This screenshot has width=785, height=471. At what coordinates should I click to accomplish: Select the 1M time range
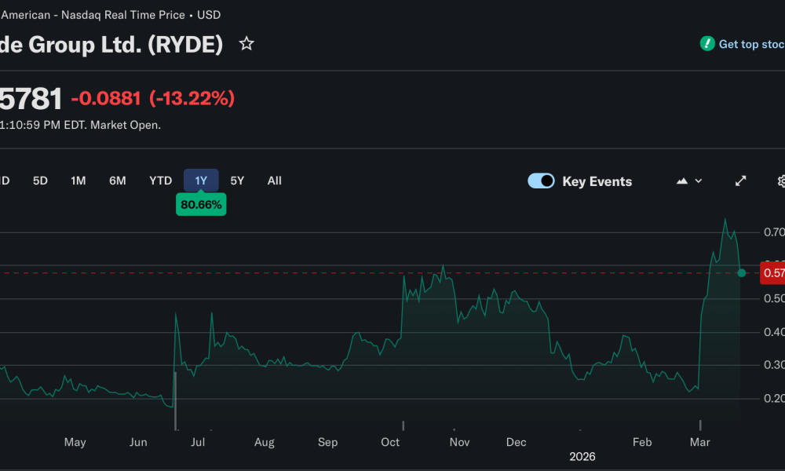click(78, 181)
